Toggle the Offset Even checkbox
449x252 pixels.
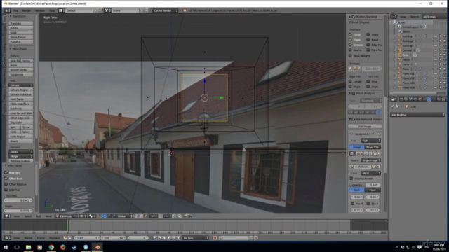[x=6, y=178]
